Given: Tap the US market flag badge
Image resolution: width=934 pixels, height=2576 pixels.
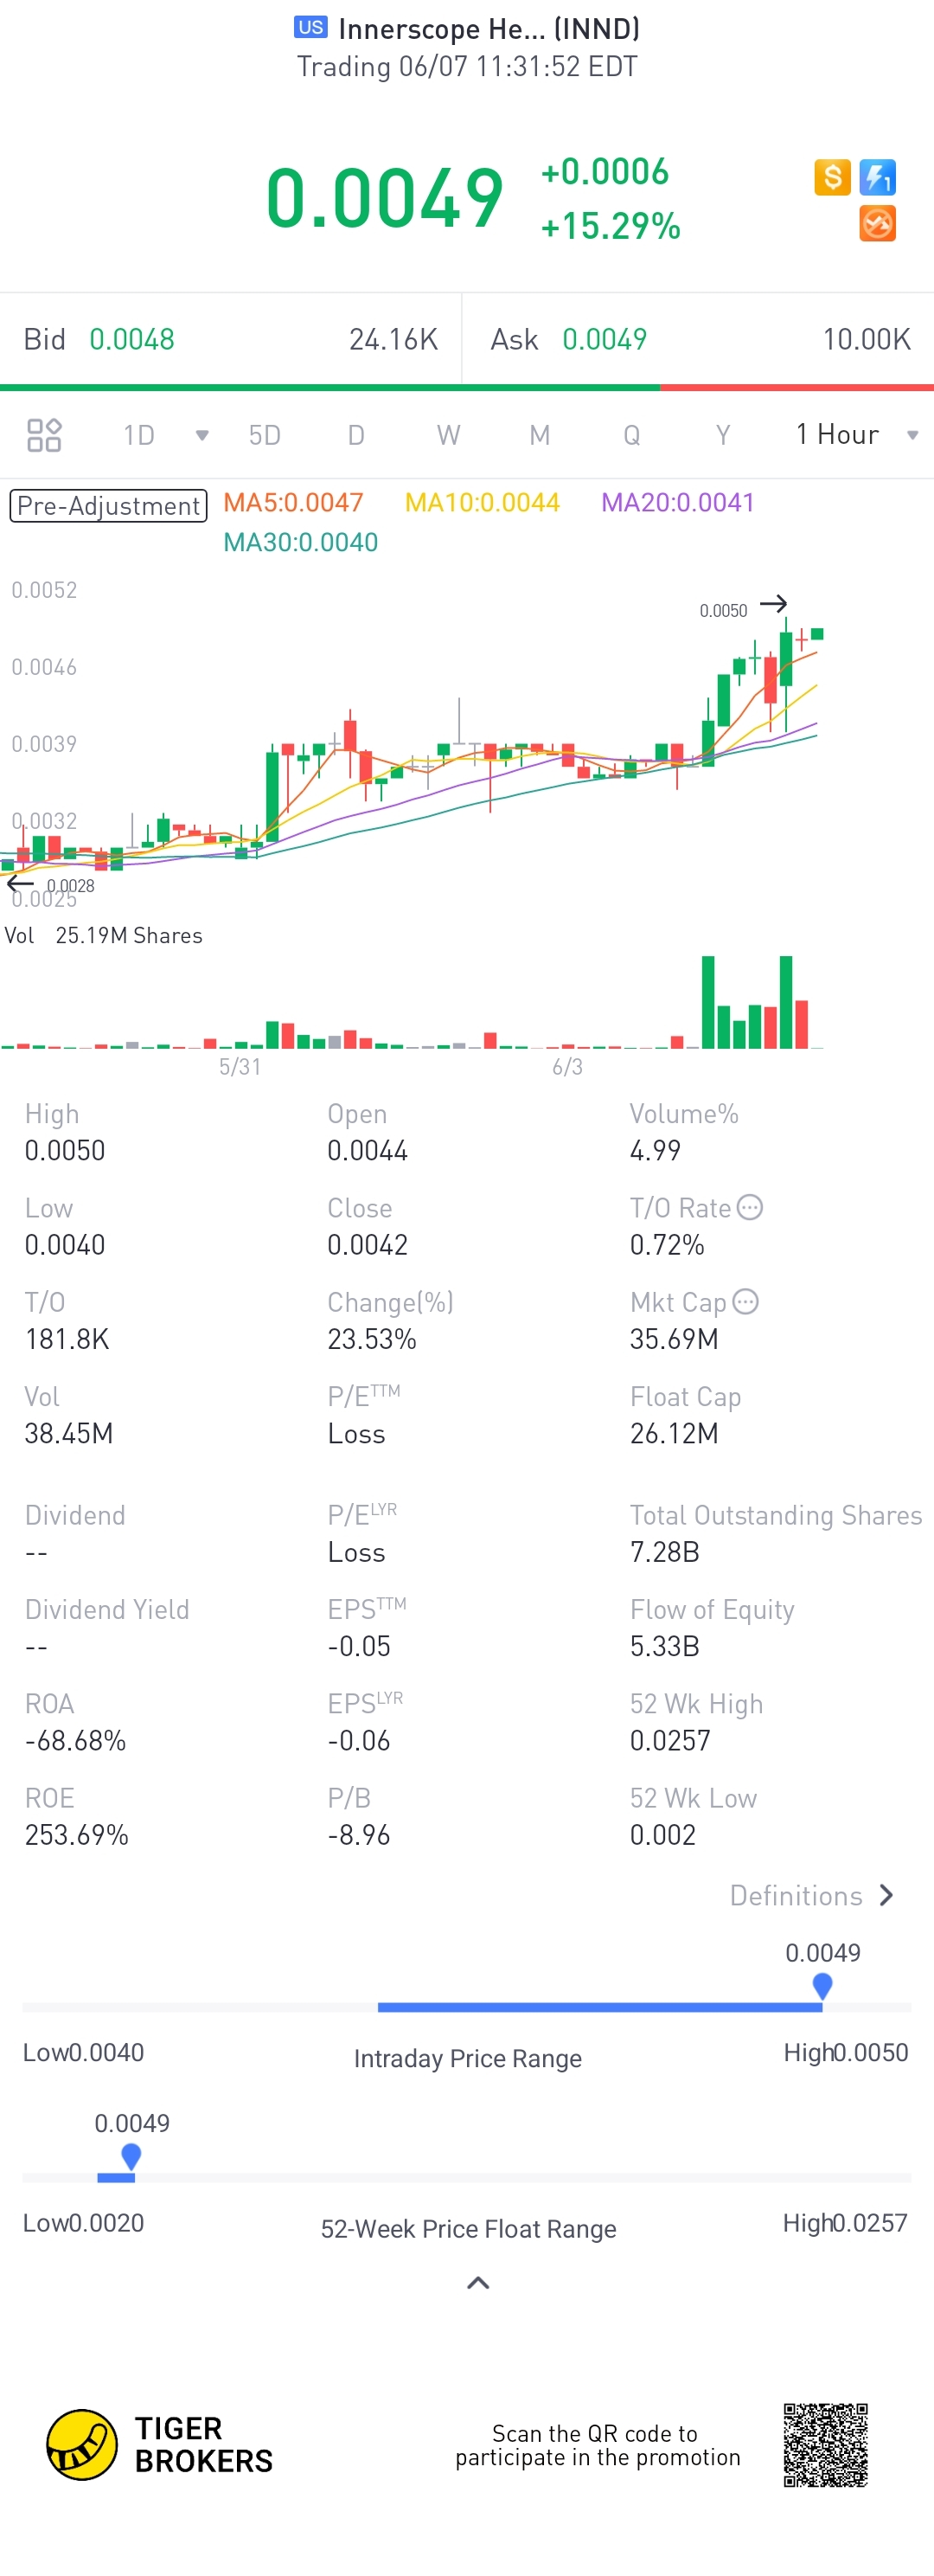Looking at the screenshot, I should pyautogui.click(x=310, y=27).
